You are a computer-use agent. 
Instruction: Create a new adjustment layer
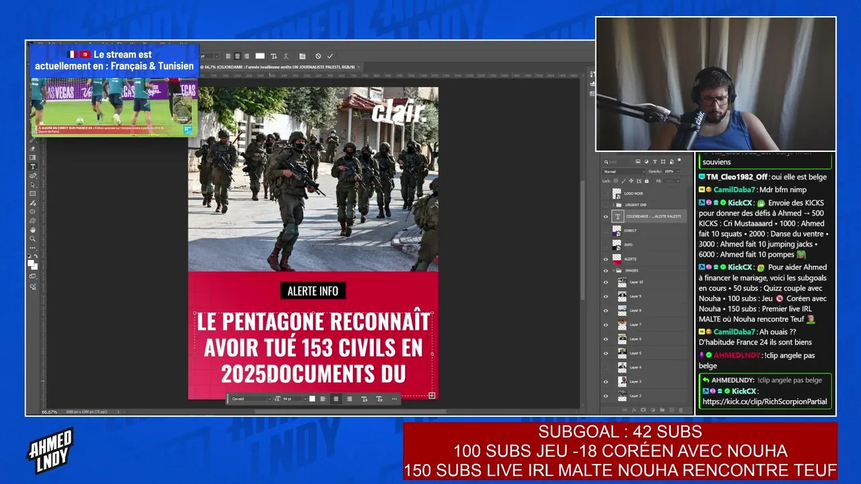pyautogui.click(x=652, y=409)
